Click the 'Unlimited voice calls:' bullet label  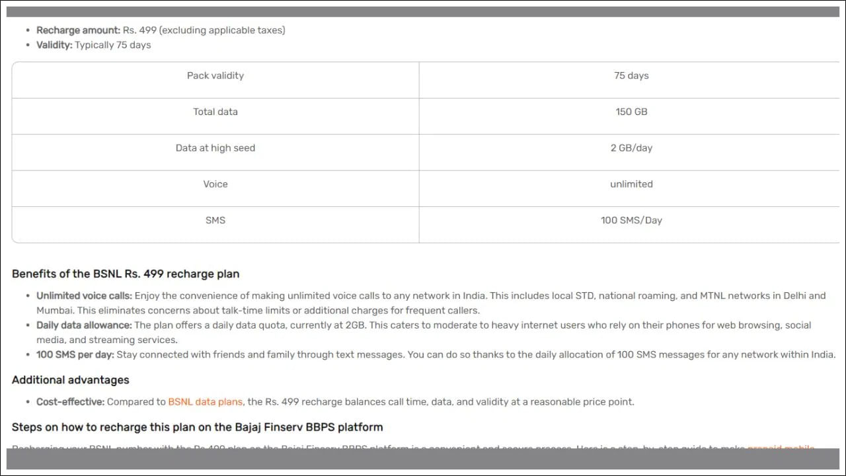coord(84,296)
